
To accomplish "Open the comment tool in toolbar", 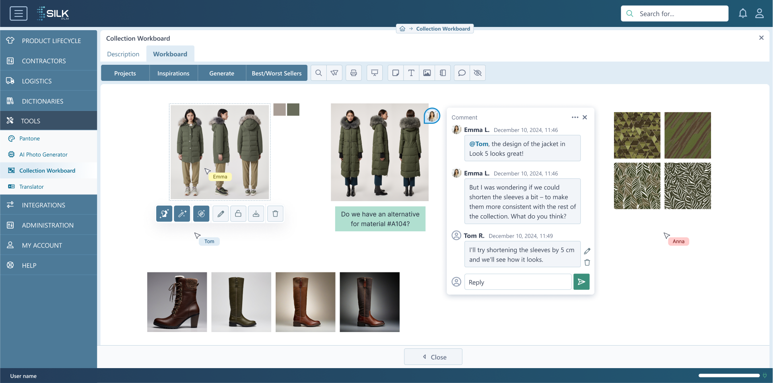I will (x=462, y=73).
